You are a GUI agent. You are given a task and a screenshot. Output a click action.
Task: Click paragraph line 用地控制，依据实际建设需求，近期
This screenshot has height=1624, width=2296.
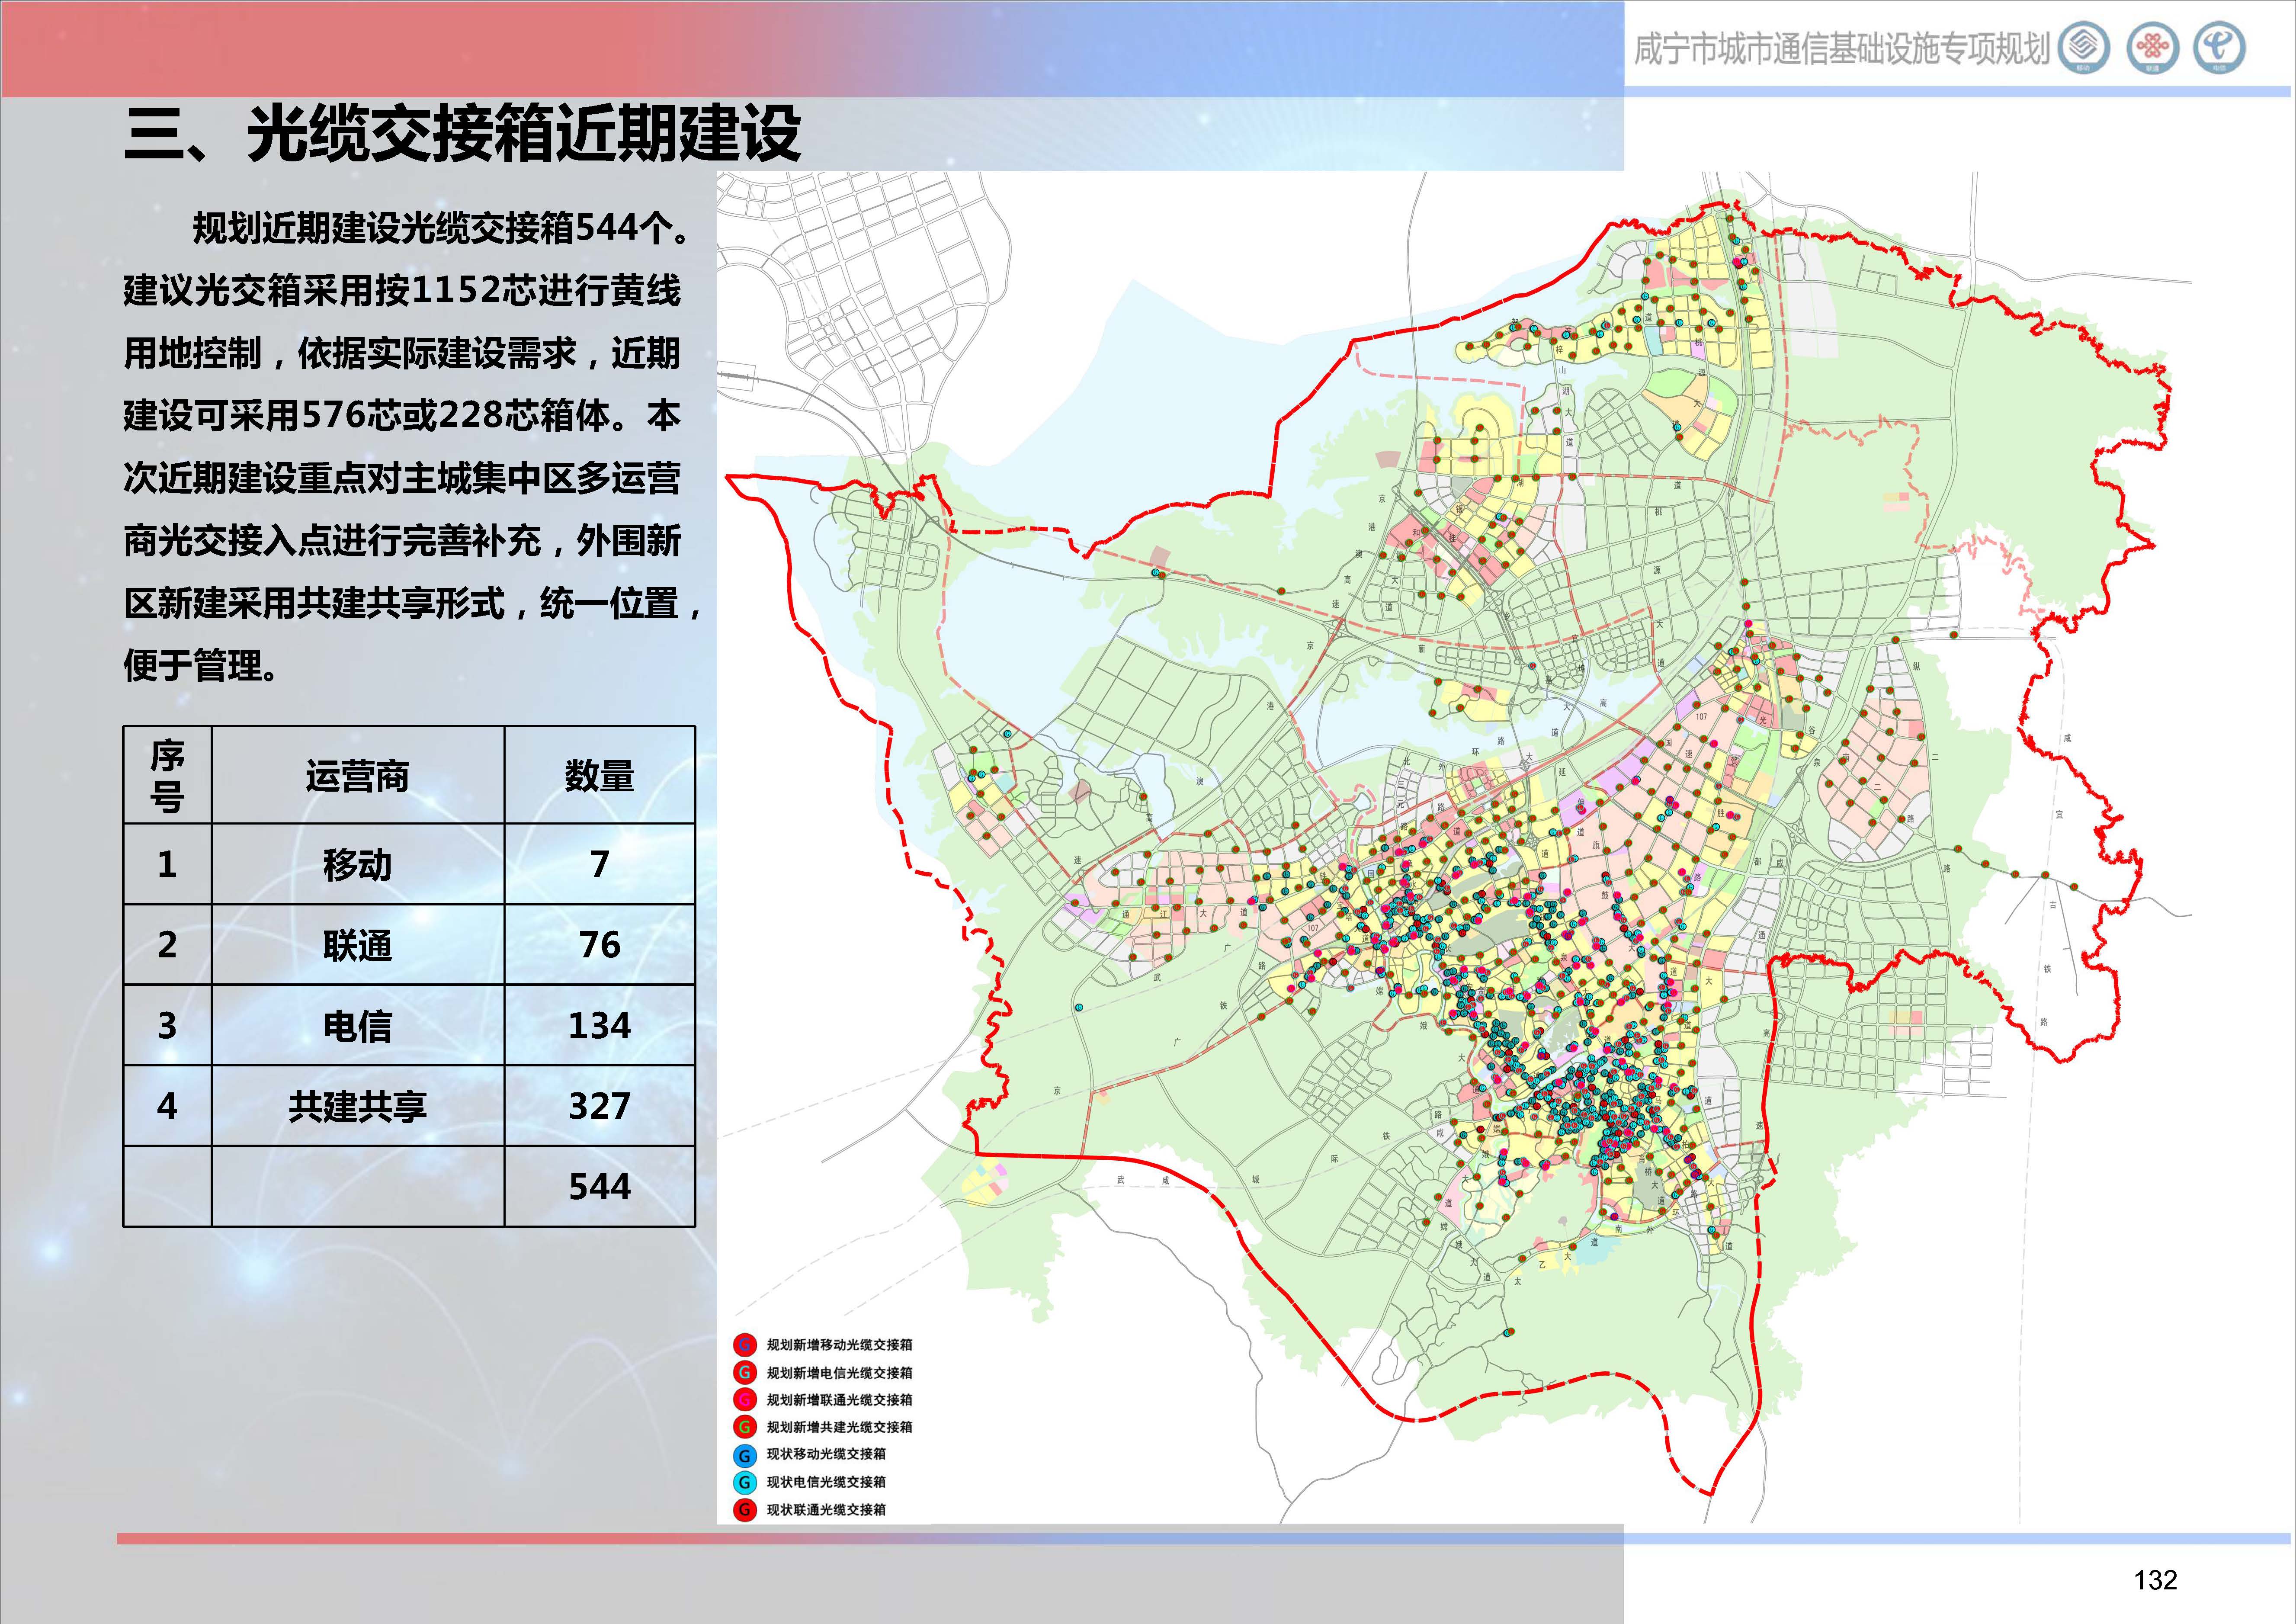402,353
